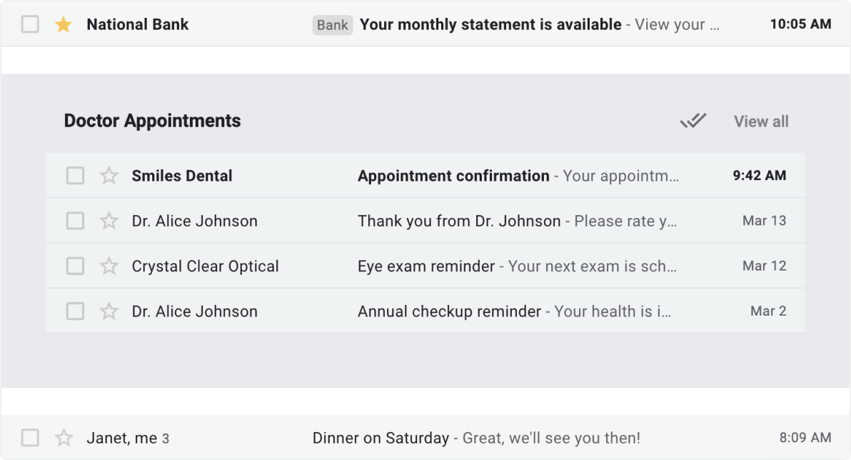Viewport: 851px width, 460px height.
Task: Open the Eye exam reminder message
Action: tap(425, 266)
